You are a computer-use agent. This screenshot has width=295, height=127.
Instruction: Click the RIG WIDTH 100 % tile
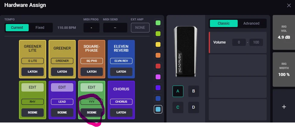pos(284,69)
